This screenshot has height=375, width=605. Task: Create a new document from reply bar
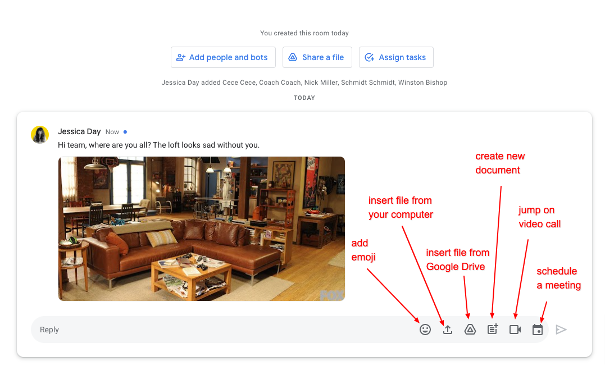(x=492, y=329)
